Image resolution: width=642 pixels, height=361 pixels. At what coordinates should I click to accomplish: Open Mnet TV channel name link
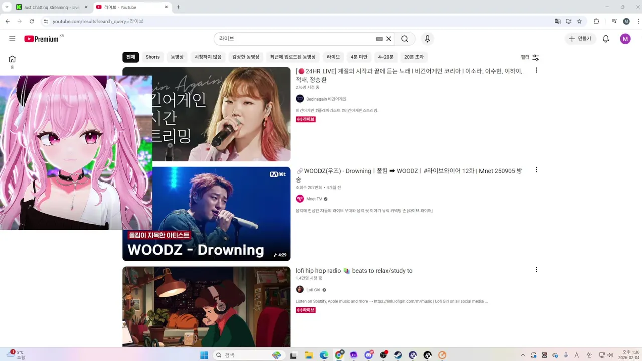coord(314,199)
